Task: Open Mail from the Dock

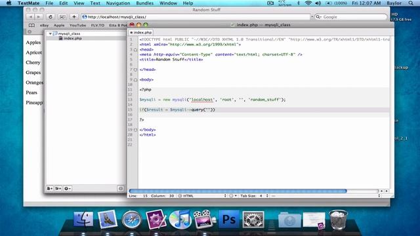Action: pyautogui.click(x=108, y=219)
